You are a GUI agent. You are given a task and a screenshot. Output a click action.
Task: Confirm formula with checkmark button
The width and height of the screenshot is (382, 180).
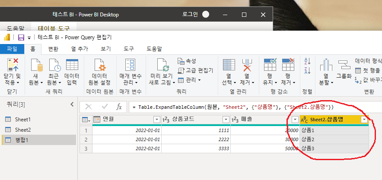click(105, 107)
